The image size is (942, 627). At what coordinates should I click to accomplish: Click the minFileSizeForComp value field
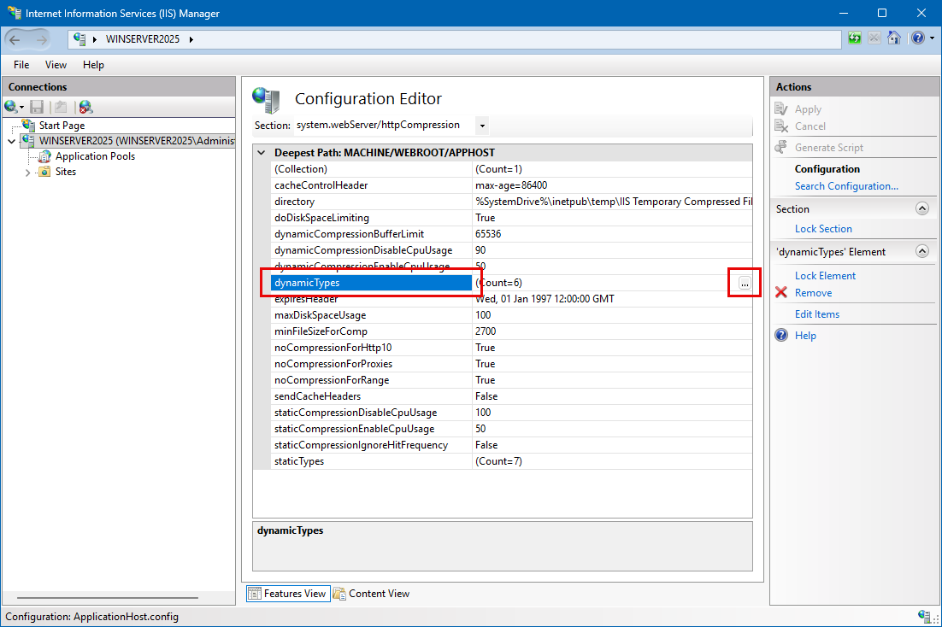[611, 331]
